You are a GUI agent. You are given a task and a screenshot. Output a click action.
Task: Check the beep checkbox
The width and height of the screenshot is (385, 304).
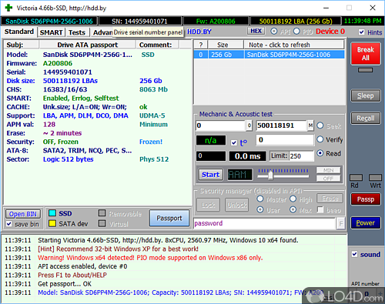coord(320,209)
